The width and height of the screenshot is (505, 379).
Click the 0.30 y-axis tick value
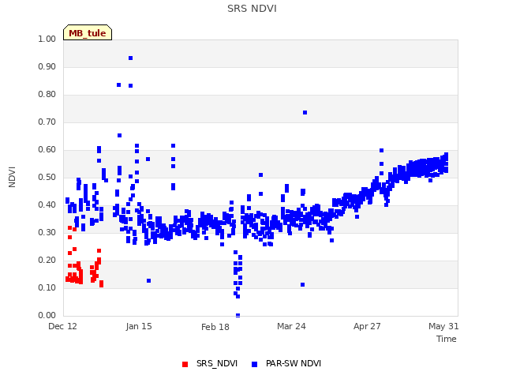point(47,232)
